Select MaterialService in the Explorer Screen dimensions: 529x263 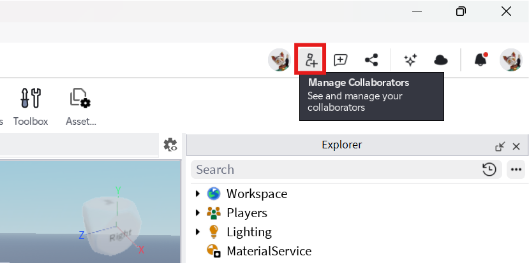point(269,251)
